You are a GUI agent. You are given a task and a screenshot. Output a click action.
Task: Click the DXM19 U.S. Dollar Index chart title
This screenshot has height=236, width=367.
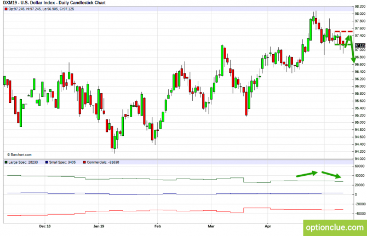[x=54, y=3]
